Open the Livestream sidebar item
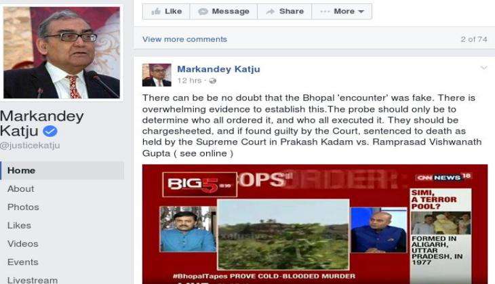Screen dimensions: 495x284 pos(32,279)
